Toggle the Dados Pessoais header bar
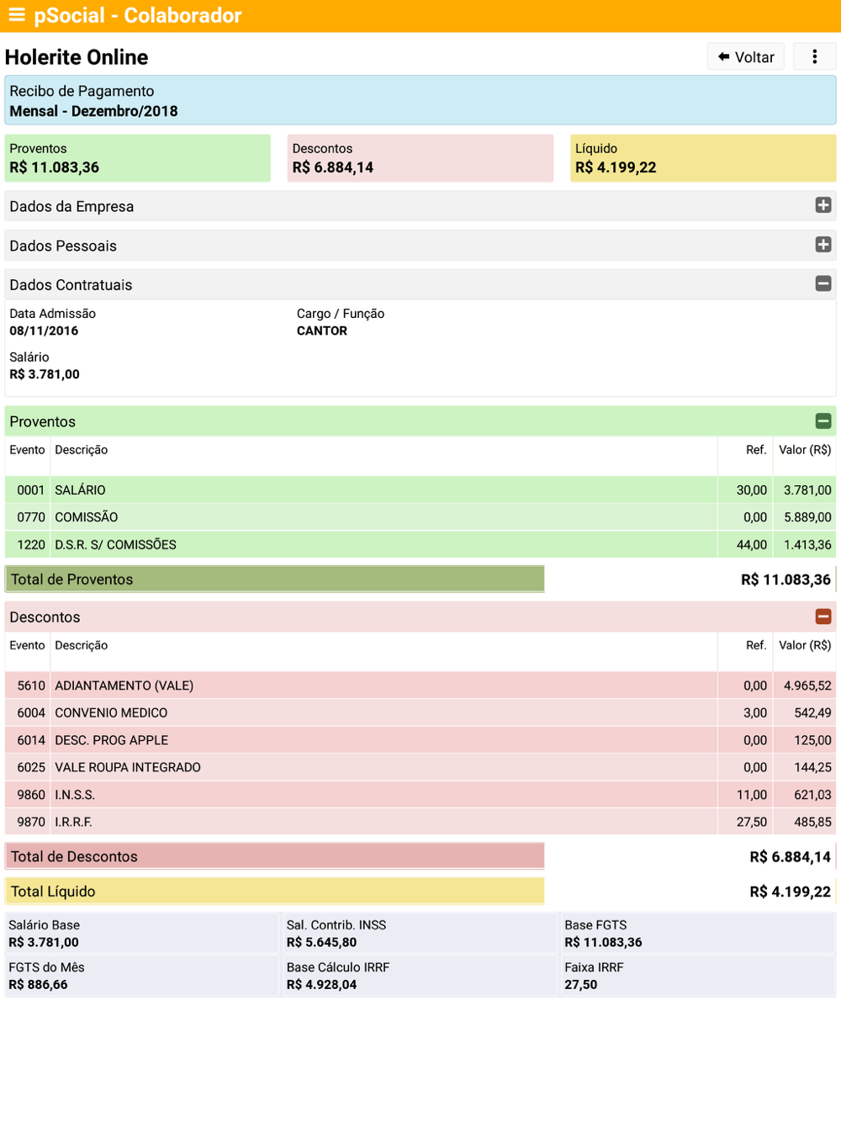841x1122 pixels. [x=420, y=246]
